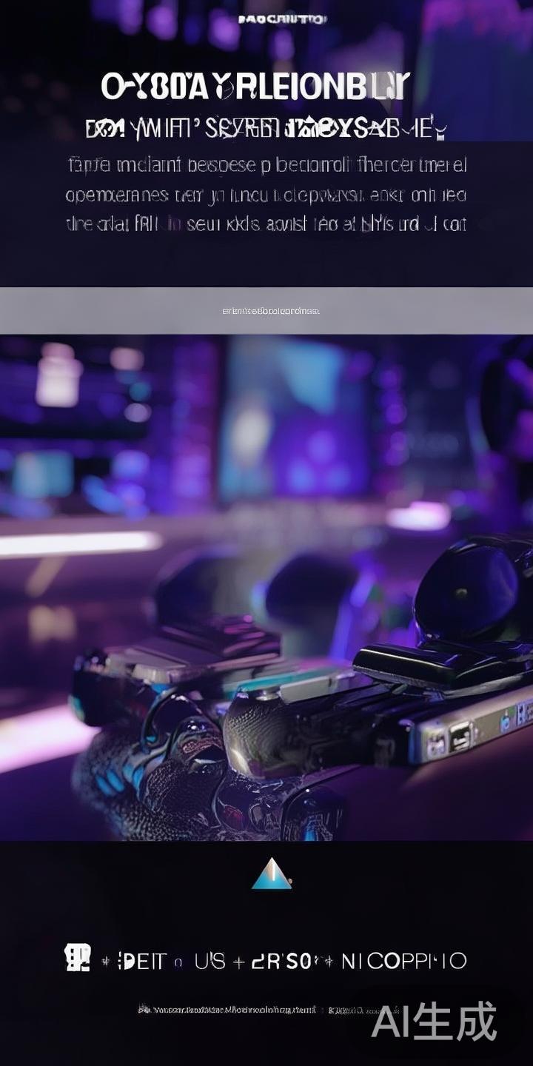This screenshot has width=533, height=1066.
Task: Click the plus sign right after US
Action: click(x=238, y=962)
